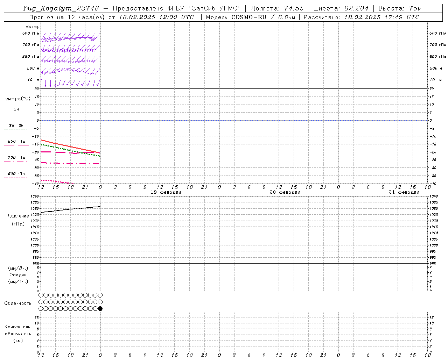Image resolution: width=448 pixels, height=358 pixels.
Task: Click the pink dash-dot 700 hPa temperature curve
Action: (70, 163)
